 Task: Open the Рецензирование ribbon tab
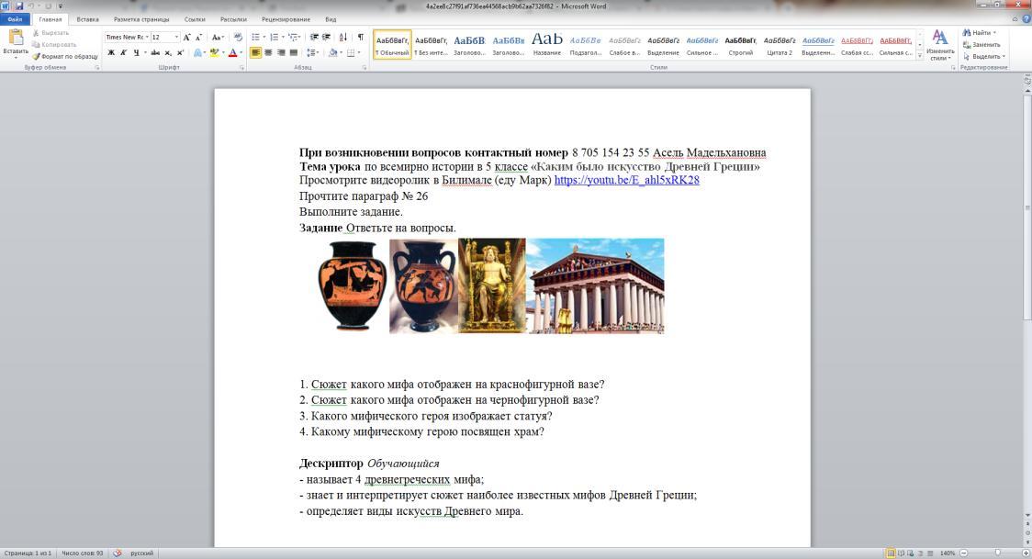click(286, 19)
